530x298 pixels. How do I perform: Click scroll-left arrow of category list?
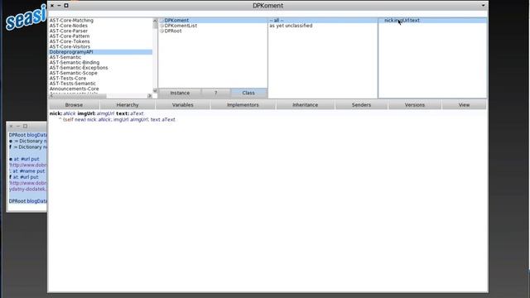pos(51,96)
